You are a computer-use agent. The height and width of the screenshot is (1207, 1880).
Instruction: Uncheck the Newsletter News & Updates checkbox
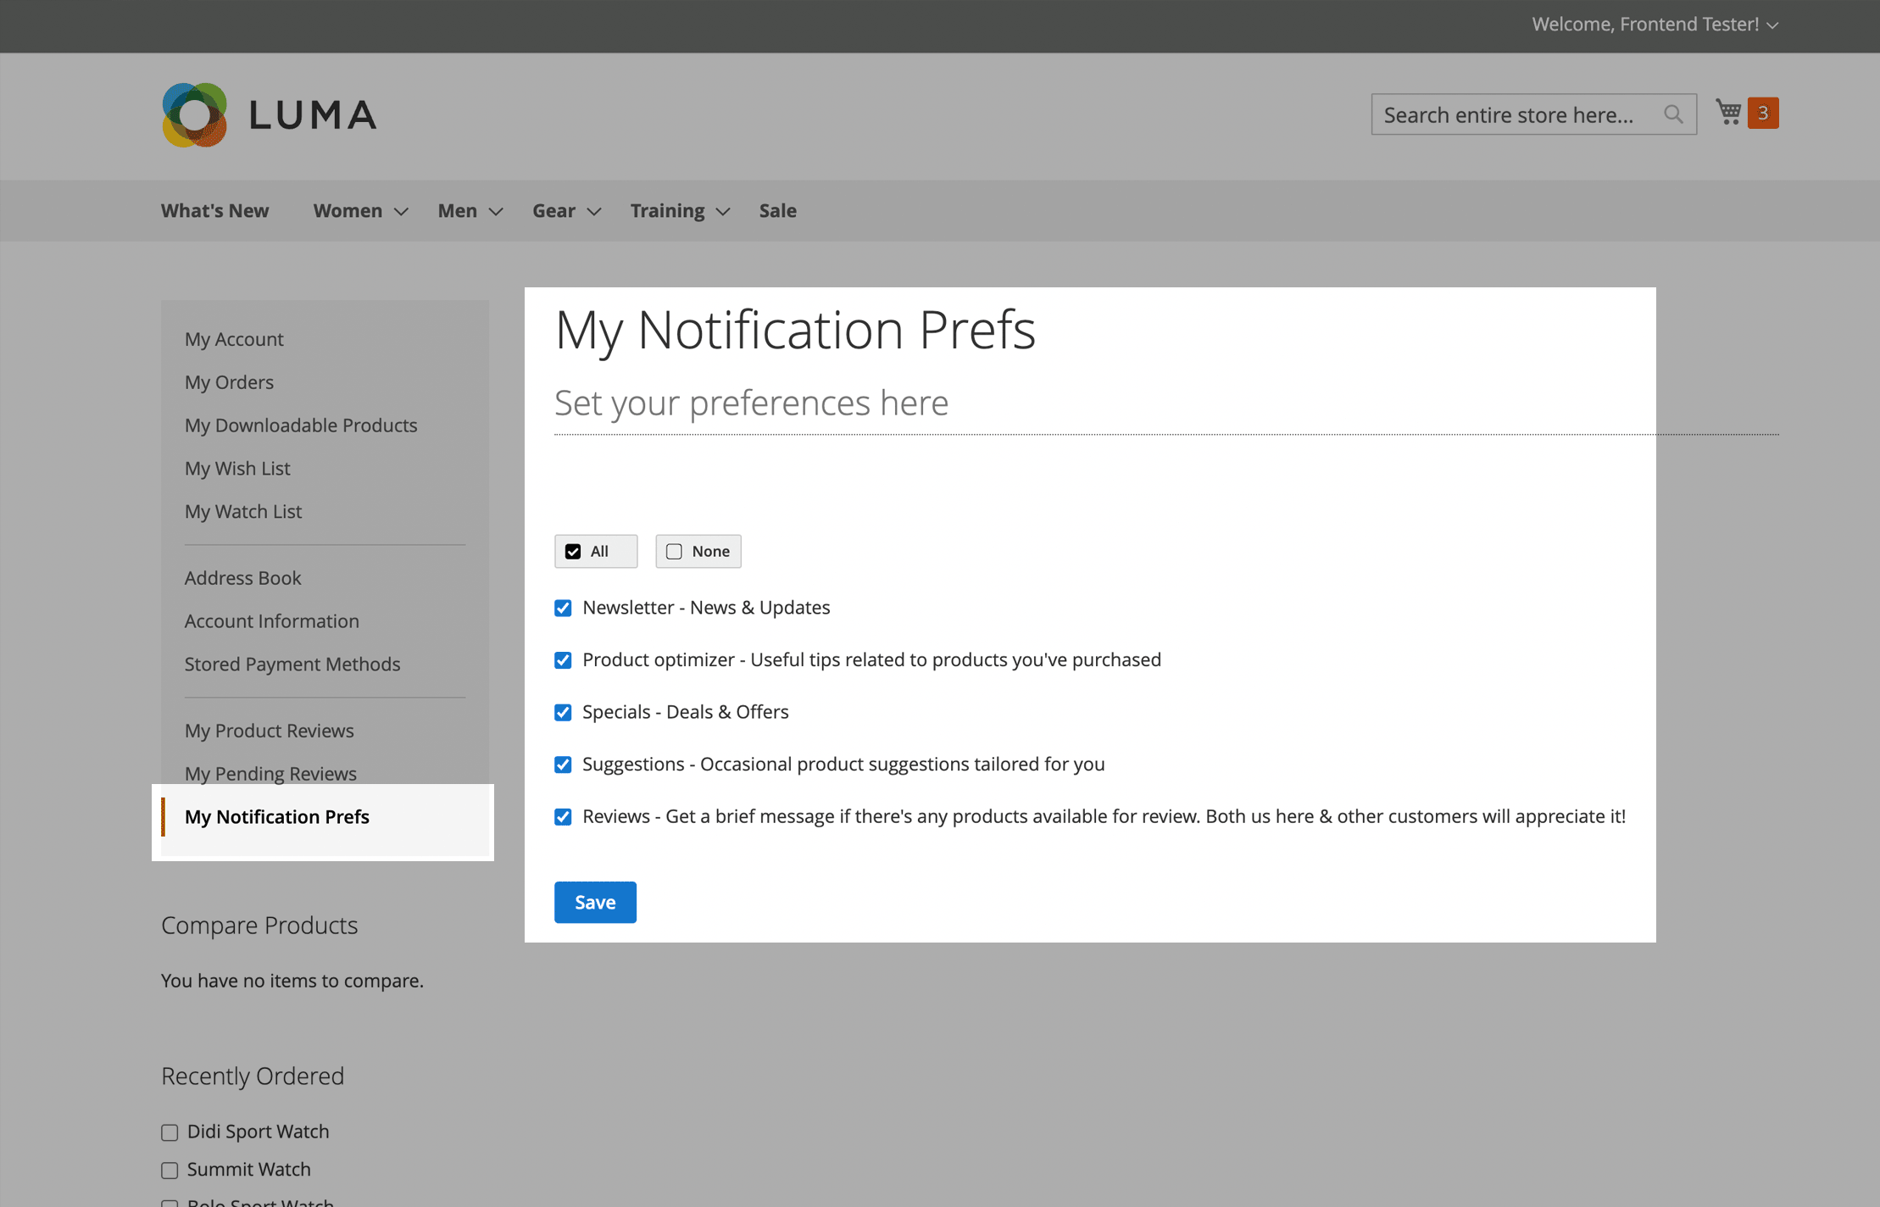tap(563, 608)
